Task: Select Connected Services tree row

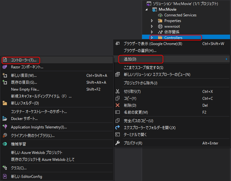Action: coord(186,15)
